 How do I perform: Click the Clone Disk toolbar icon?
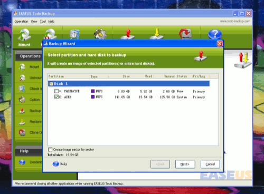(185, 34)
